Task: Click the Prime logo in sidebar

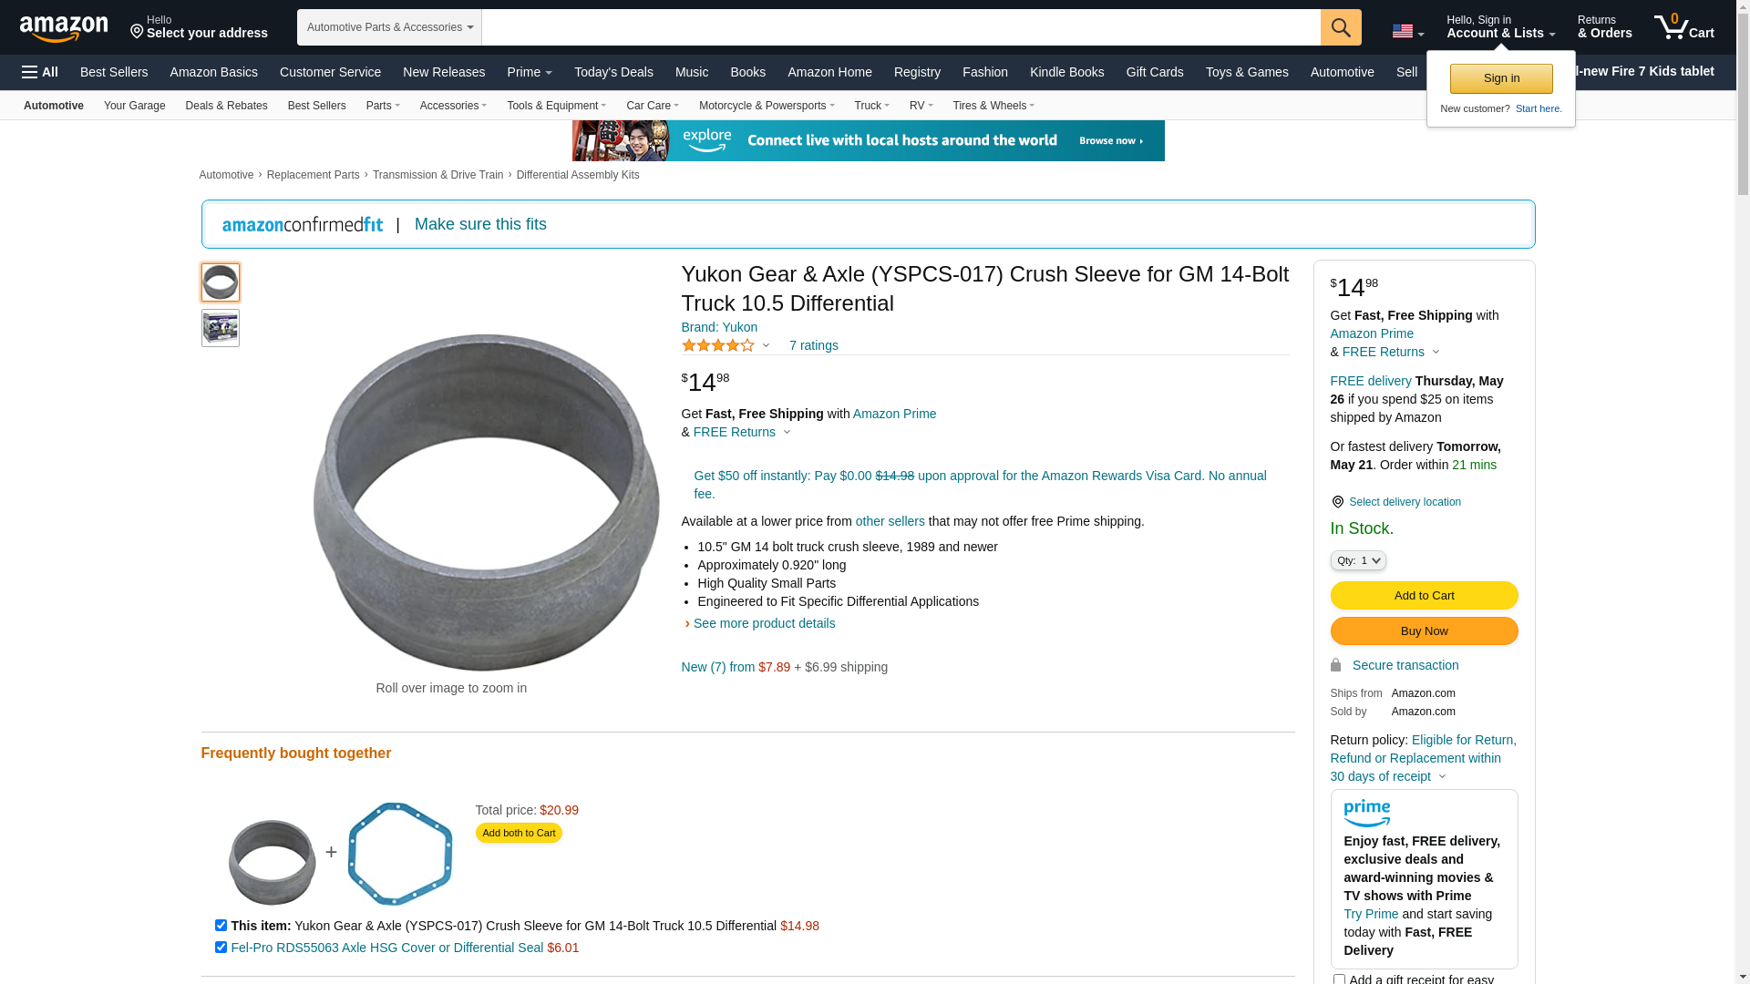Action: point(1366,813)
